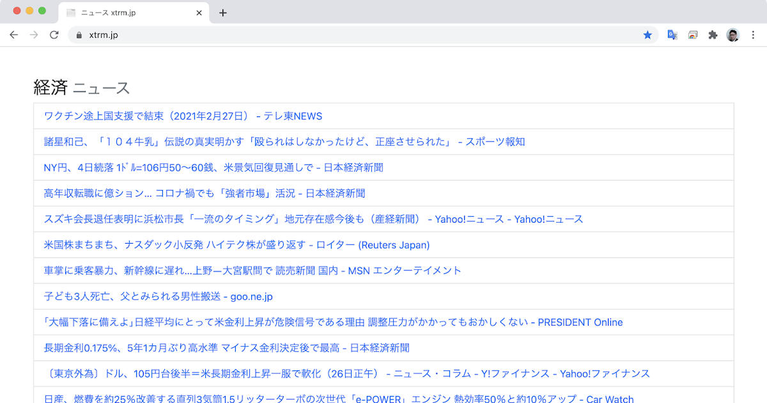Go forward with the forward arrow
767x403 pixels.
point(34,35)
